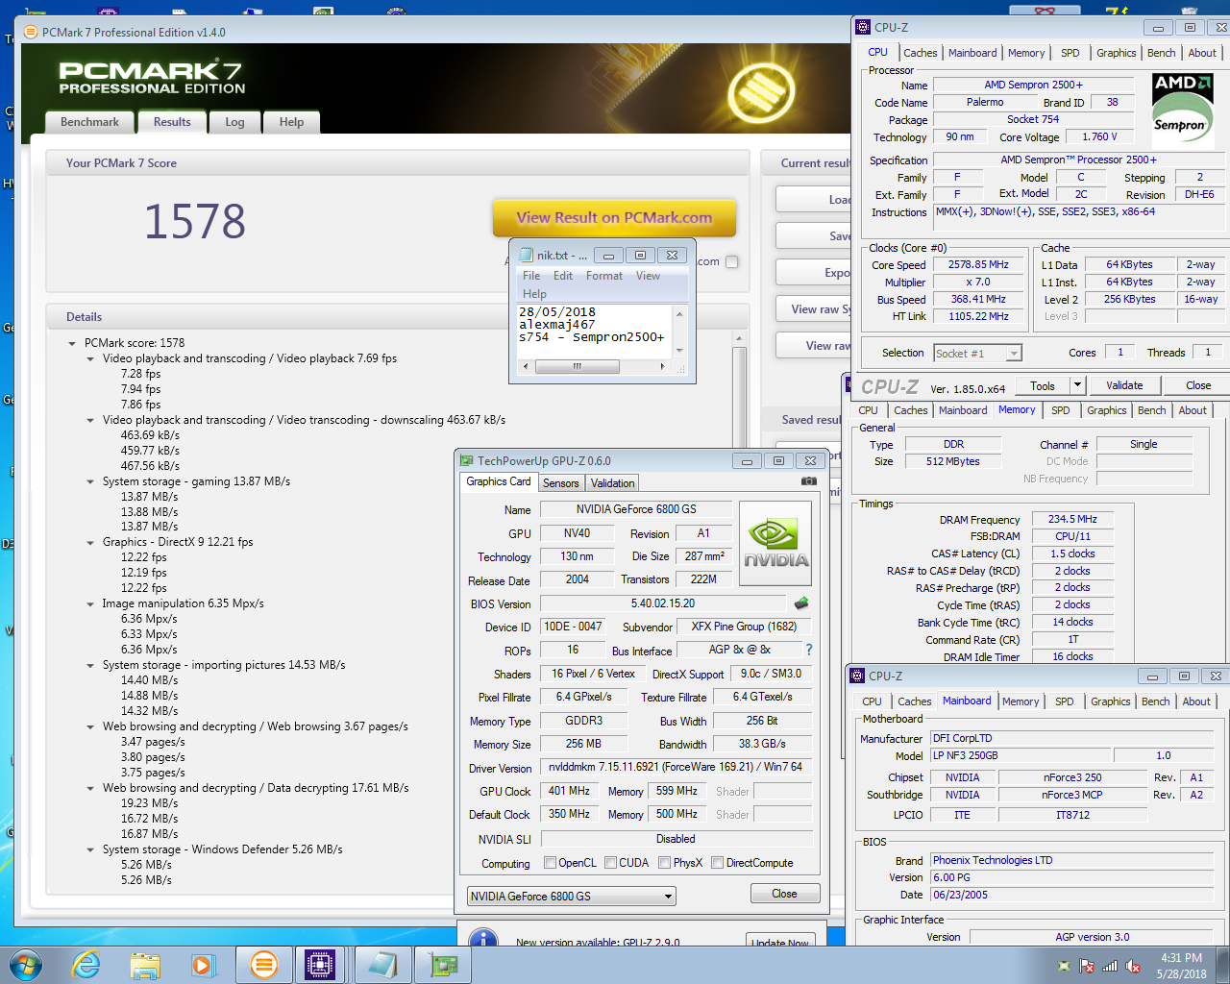The image size is (1230, 984).
Task: Open the Format menu in Notepad
Action: point(603,276)
